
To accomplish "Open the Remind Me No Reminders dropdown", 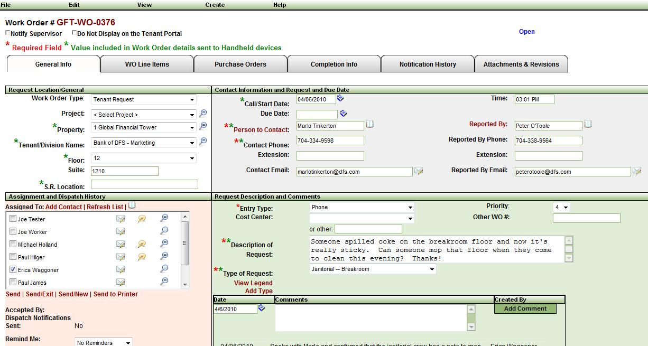I will coord(104,342).
